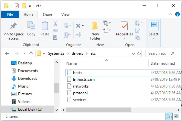Expand the Properties dropdown arrow
The height and width of the screenshot is (121, 182).
pyautogui.click(x=124, y=38)
